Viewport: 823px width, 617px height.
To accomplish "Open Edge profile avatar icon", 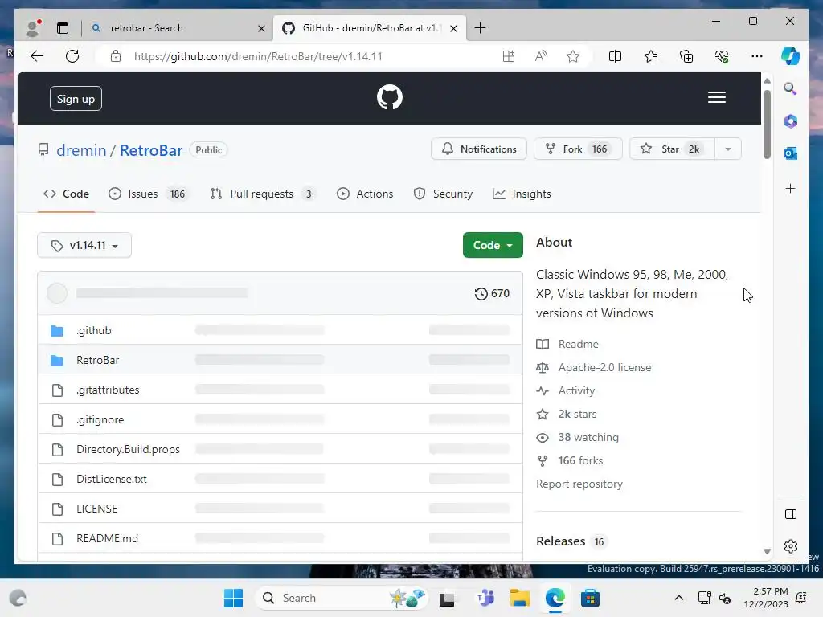I will coord(33,28).
